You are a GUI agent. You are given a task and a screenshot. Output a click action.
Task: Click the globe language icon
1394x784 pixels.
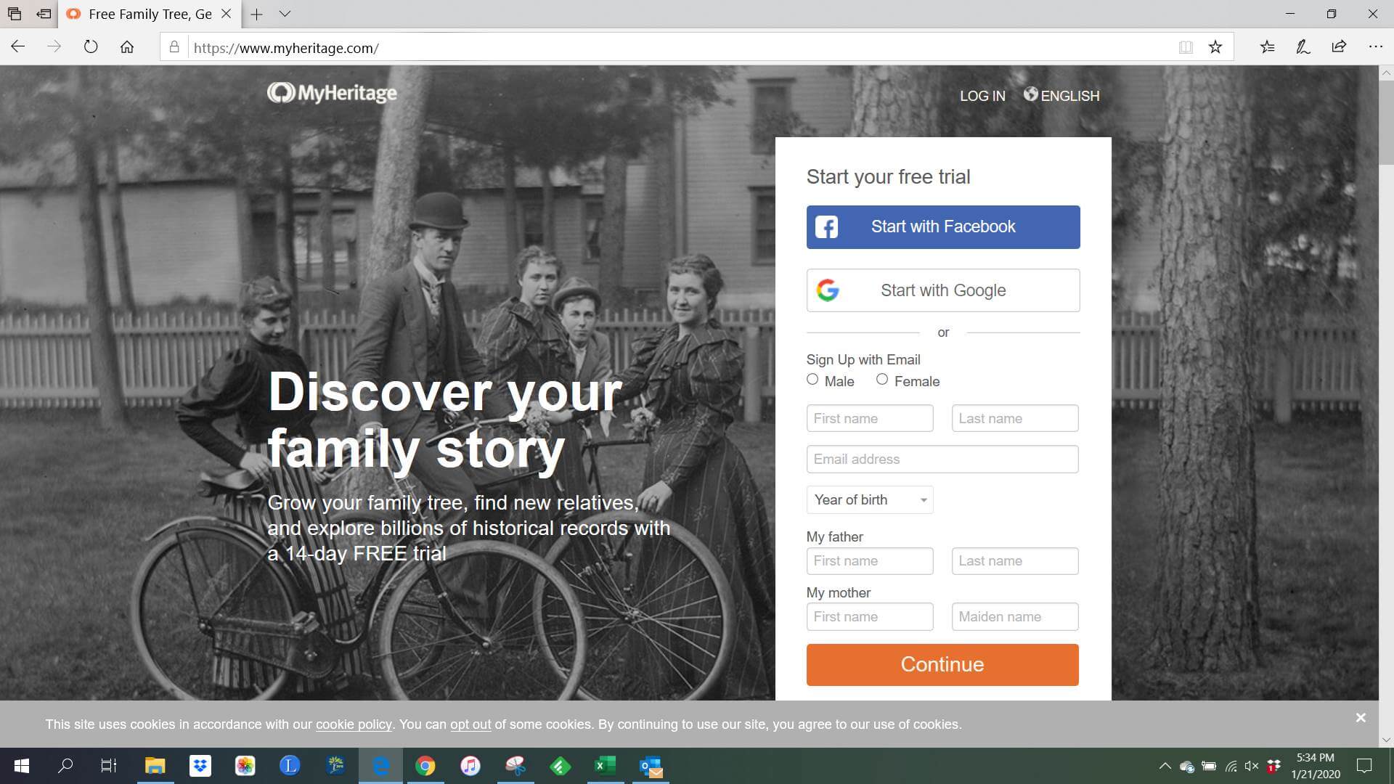(1030, 94)
